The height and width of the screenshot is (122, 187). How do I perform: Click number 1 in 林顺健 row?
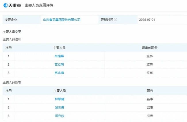pyautogui.click(x=8, y=99)
